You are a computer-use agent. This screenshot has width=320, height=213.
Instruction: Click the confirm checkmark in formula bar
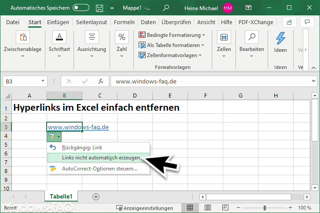click(85, 81)
